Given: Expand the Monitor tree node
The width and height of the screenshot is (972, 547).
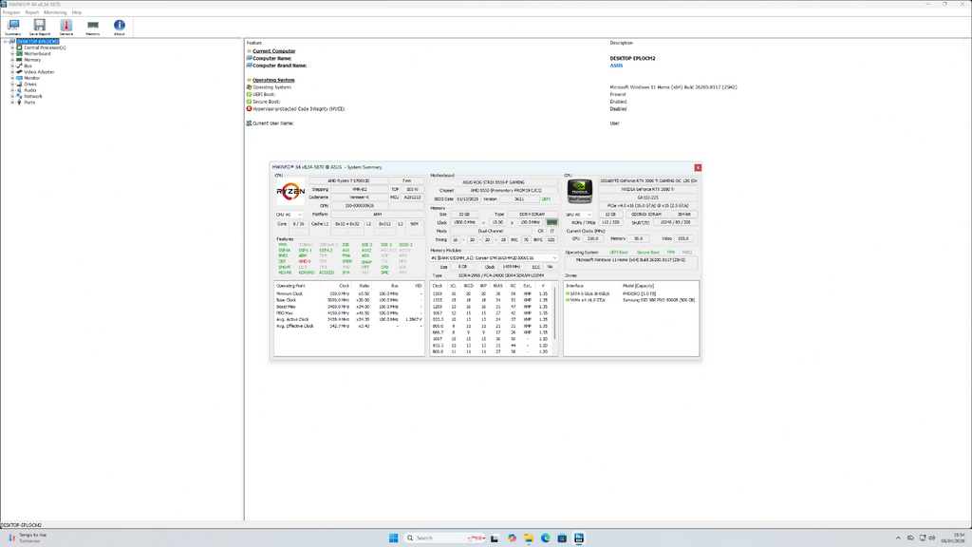Looking at the screenshot, I should tap(12, 78).
